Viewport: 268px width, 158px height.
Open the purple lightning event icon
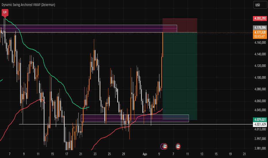coord(162,147)
